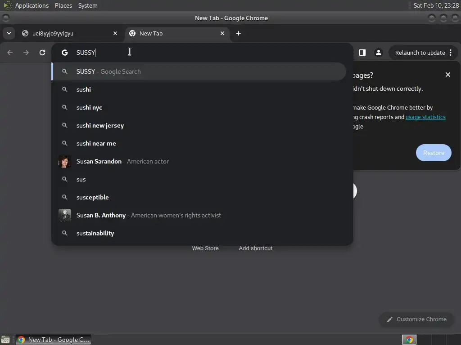461x345 pixels.
Task: Open the usage statistics link
Action: tap(425, 117)
